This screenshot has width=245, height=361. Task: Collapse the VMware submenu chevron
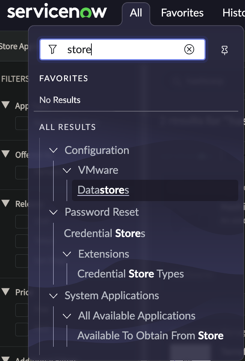[67, 170]
